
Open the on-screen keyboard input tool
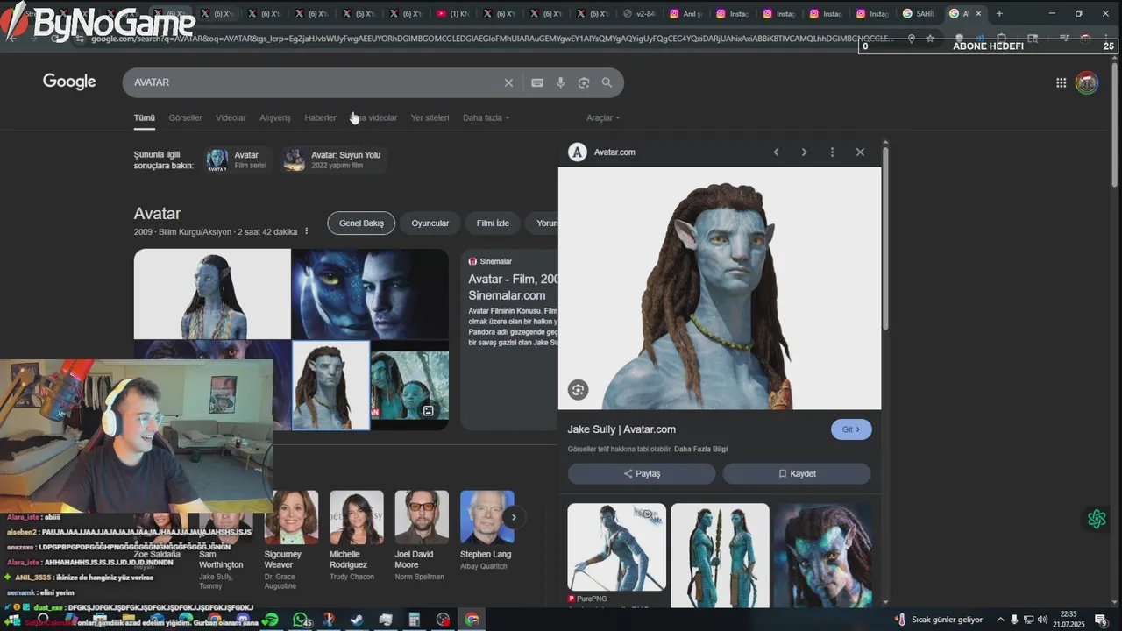coord(537,82)
